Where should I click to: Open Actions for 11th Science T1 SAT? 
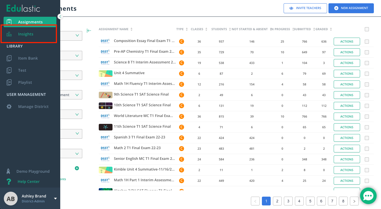pos(347,127)
